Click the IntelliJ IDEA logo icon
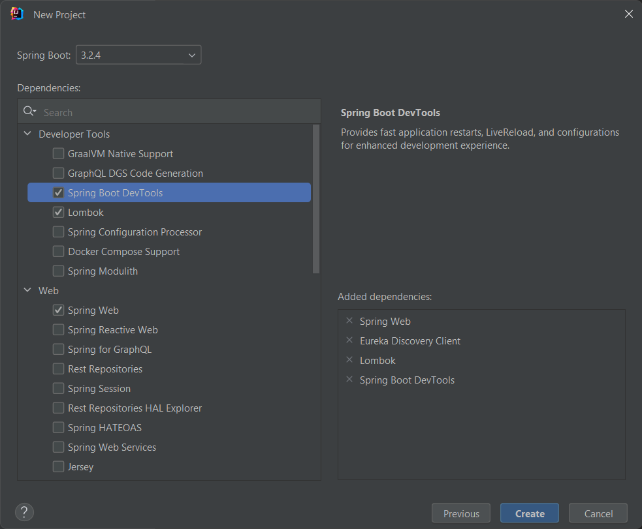The width and height of the screenshot is (642, 529). pyautogui.click(x=17, y=14)
